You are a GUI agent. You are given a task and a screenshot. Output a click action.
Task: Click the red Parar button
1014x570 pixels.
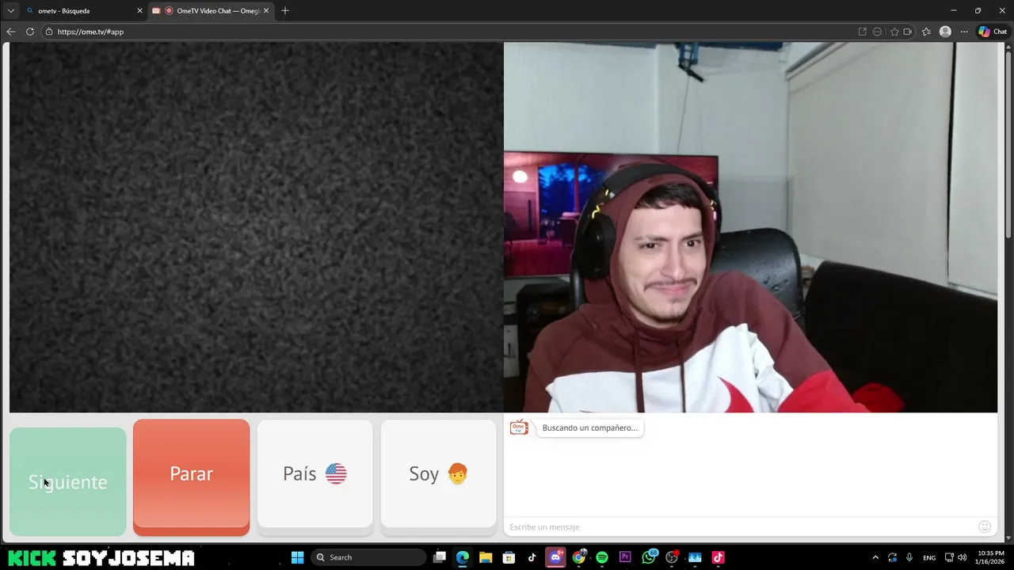click(191, 477)
